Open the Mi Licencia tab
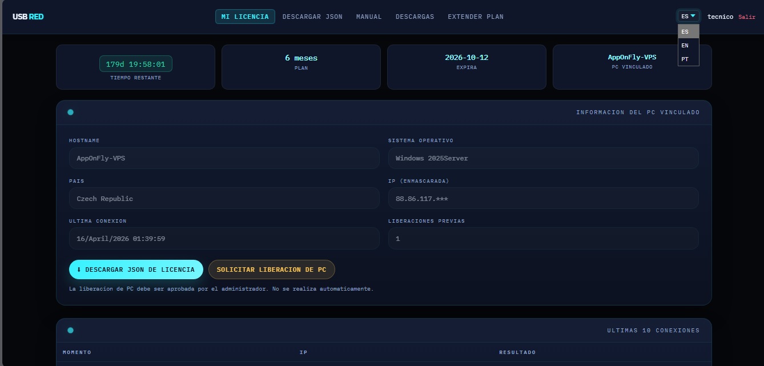 tap(245, 17)
